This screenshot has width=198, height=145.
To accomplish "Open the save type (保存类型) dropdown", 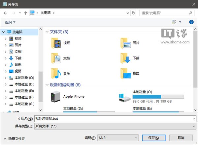I will pos(115,126).
